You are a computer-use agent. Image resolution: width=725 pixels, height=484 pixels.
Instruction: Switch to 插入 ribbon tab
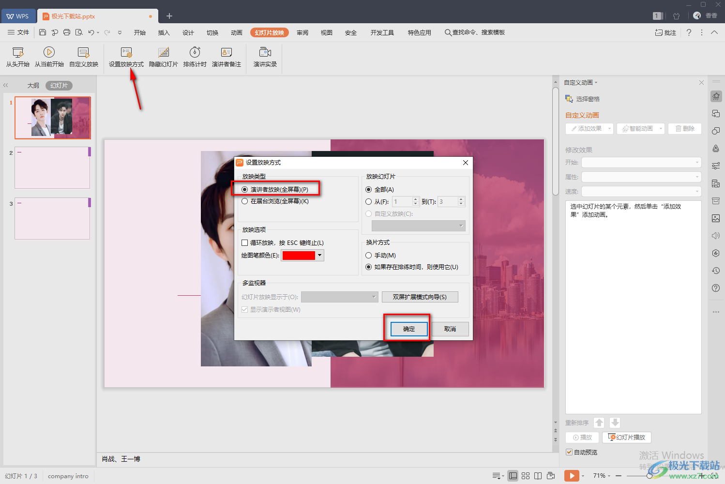(164, 32)
